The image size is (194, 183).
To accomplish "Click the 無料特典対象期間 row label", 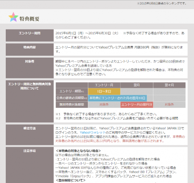I will 72,104.
